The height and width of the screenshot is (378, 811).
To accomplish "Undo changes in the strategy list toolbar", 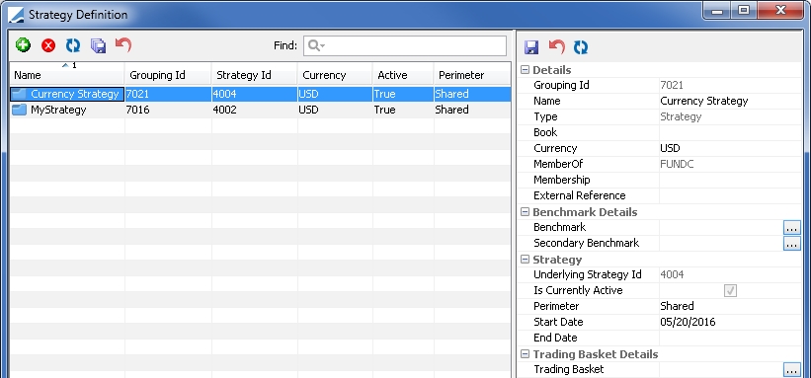I will point(123,45).
